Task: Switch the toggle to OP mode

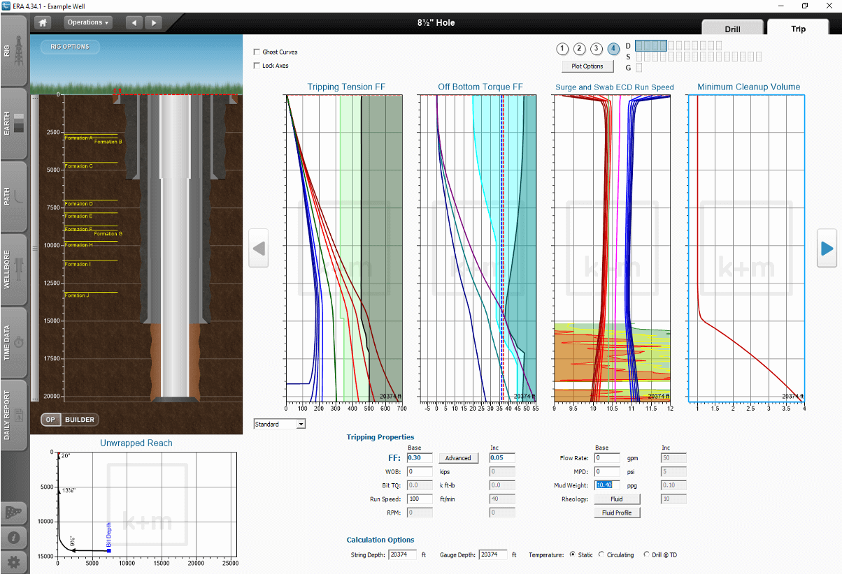Action: click(50, 420)
